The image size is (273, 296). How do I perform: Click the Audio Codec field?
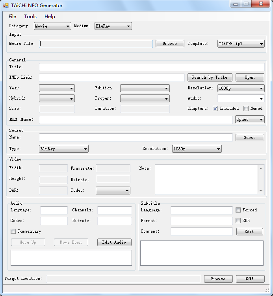click(x=54, y=221)
